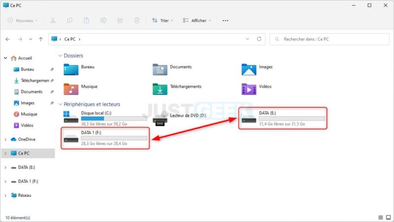Open the Trier sort dropdown
The image size is (394, 222).
163,20
